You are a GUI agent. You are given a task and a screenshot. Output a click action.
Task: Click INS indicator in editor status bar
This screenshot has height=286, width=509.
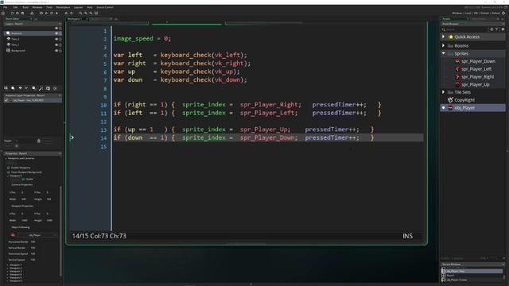click(x=408, y=236)
